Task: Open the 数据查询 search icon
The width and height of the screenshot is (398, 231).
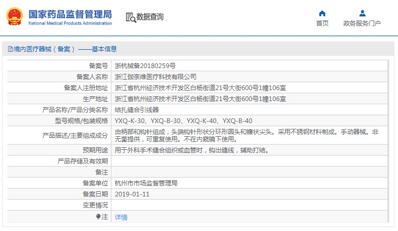Action: [131, 17]
